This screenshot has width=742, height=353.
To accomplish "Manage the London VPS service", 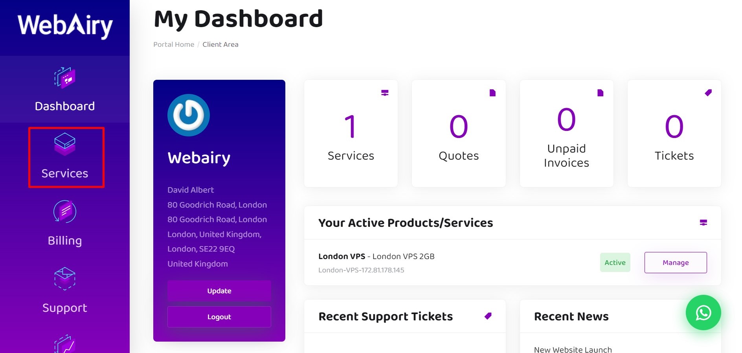I will (676, 263).
